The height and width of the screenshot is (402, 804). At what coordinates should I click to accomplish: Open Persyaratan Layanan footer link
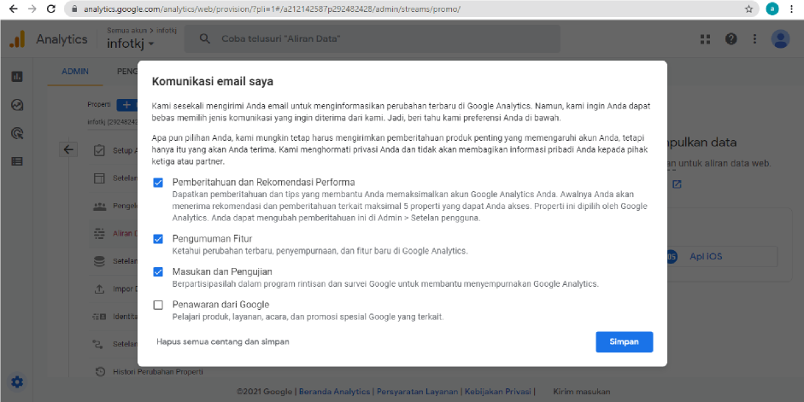click(418, 392)
